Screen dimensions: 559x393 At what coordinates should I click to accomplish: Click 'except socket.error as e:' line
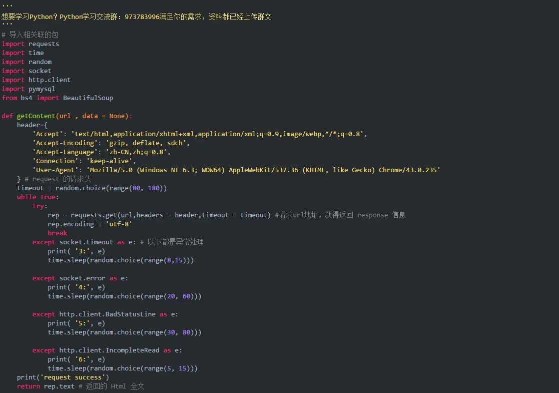80,278
